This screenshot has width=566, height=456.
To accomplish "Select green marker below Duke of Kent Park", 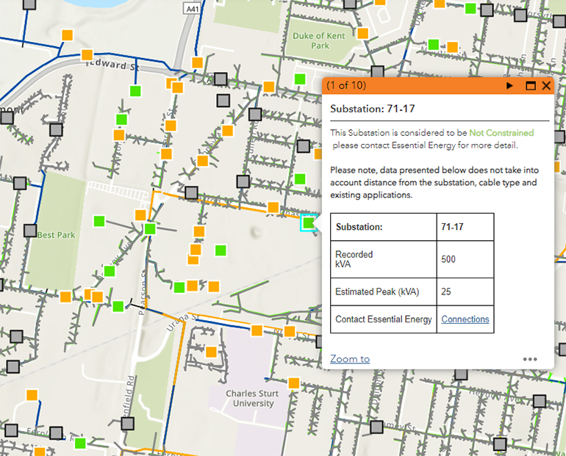I will point(299,79).
